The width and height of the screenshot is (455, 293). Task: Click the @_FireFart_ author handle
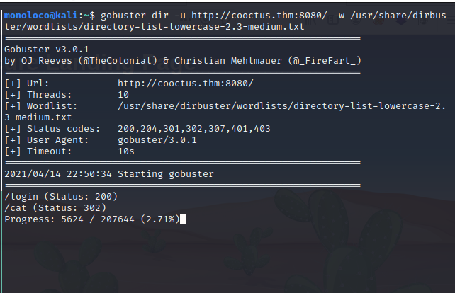coord(325,61)
